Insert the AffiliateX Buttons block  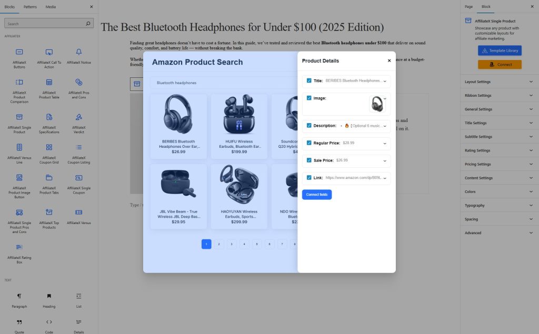pyautogui.click(x=19, y=58)
